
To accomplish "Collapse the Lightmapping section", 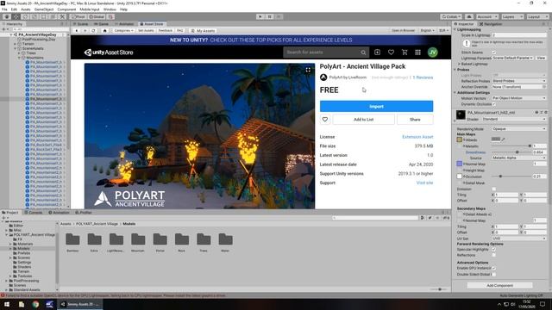I will click(455, 30).
